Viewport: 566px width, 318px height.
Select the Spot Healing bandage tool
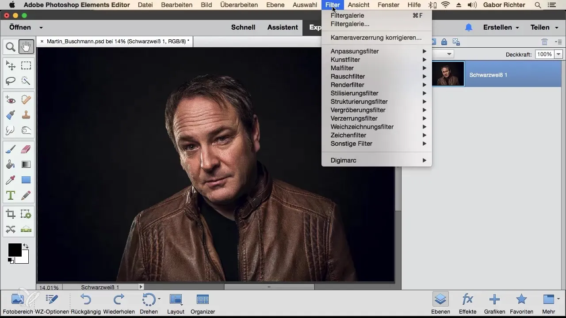[26, 100]
